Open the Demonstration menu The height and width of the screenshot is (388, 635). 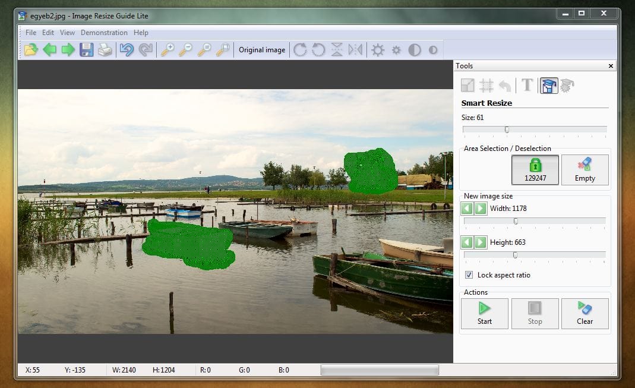104,33
